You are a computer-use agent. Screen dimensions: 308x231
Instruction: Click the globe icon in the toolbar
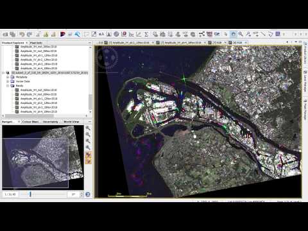(116, 34)
